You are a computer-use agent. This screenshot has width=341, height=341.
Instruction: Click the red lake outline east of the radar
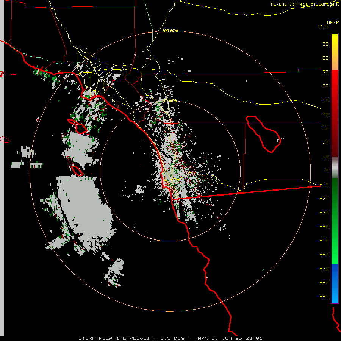263,134
